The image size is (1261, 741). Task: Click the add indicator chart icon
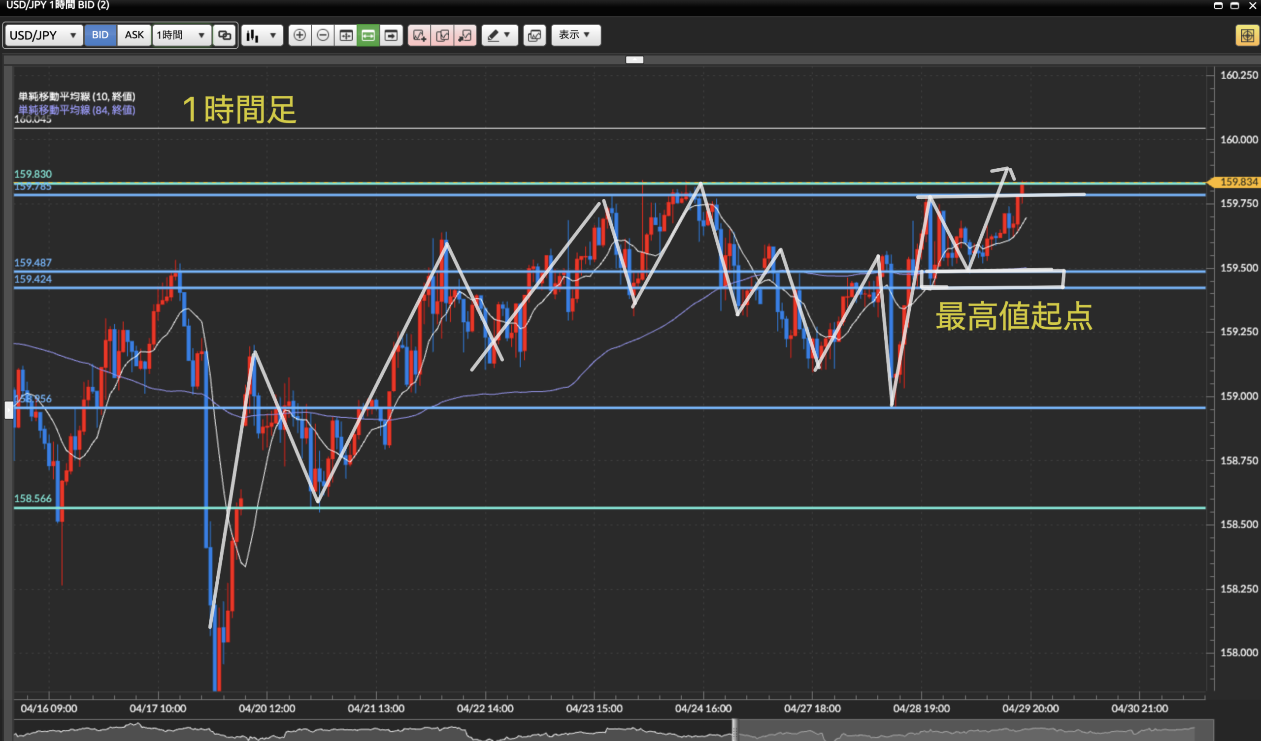pos(419,35)
